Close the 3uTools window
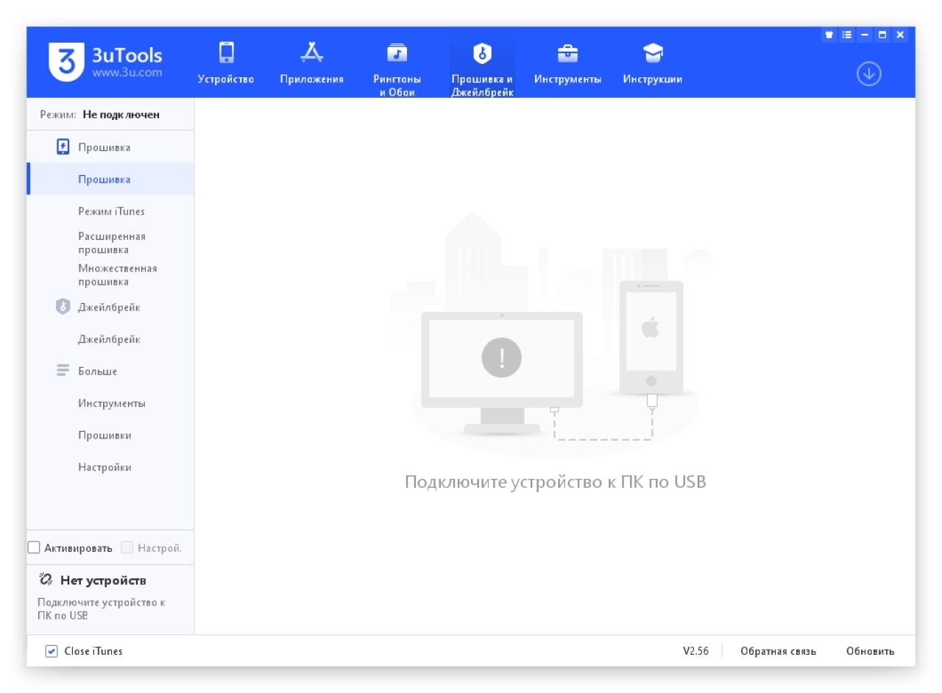Image resolution: width=942 pixels, height=693 pixels. [900, 35]
